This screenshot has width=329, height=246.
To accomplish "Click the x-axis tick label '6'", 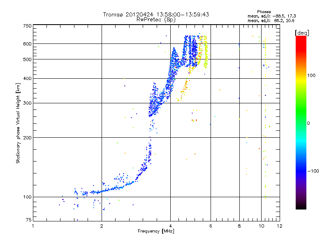I will click(211, 226).
